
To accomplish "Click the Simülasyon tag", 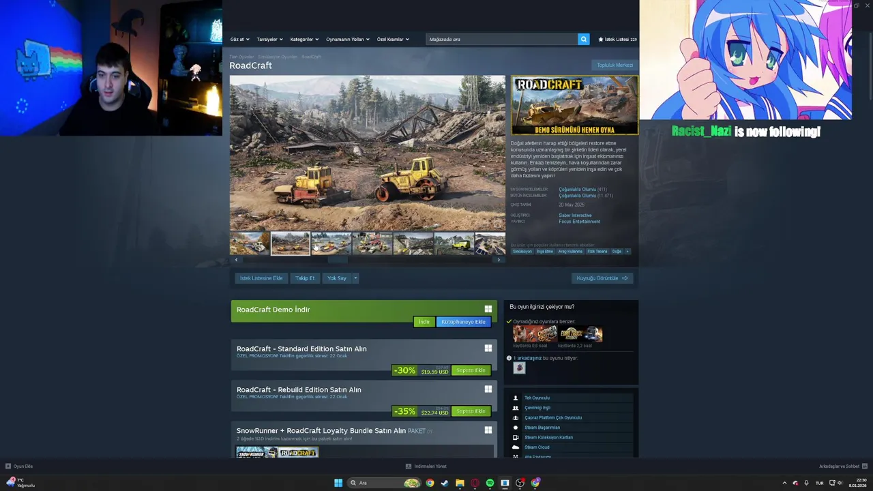I will point(522,252).
